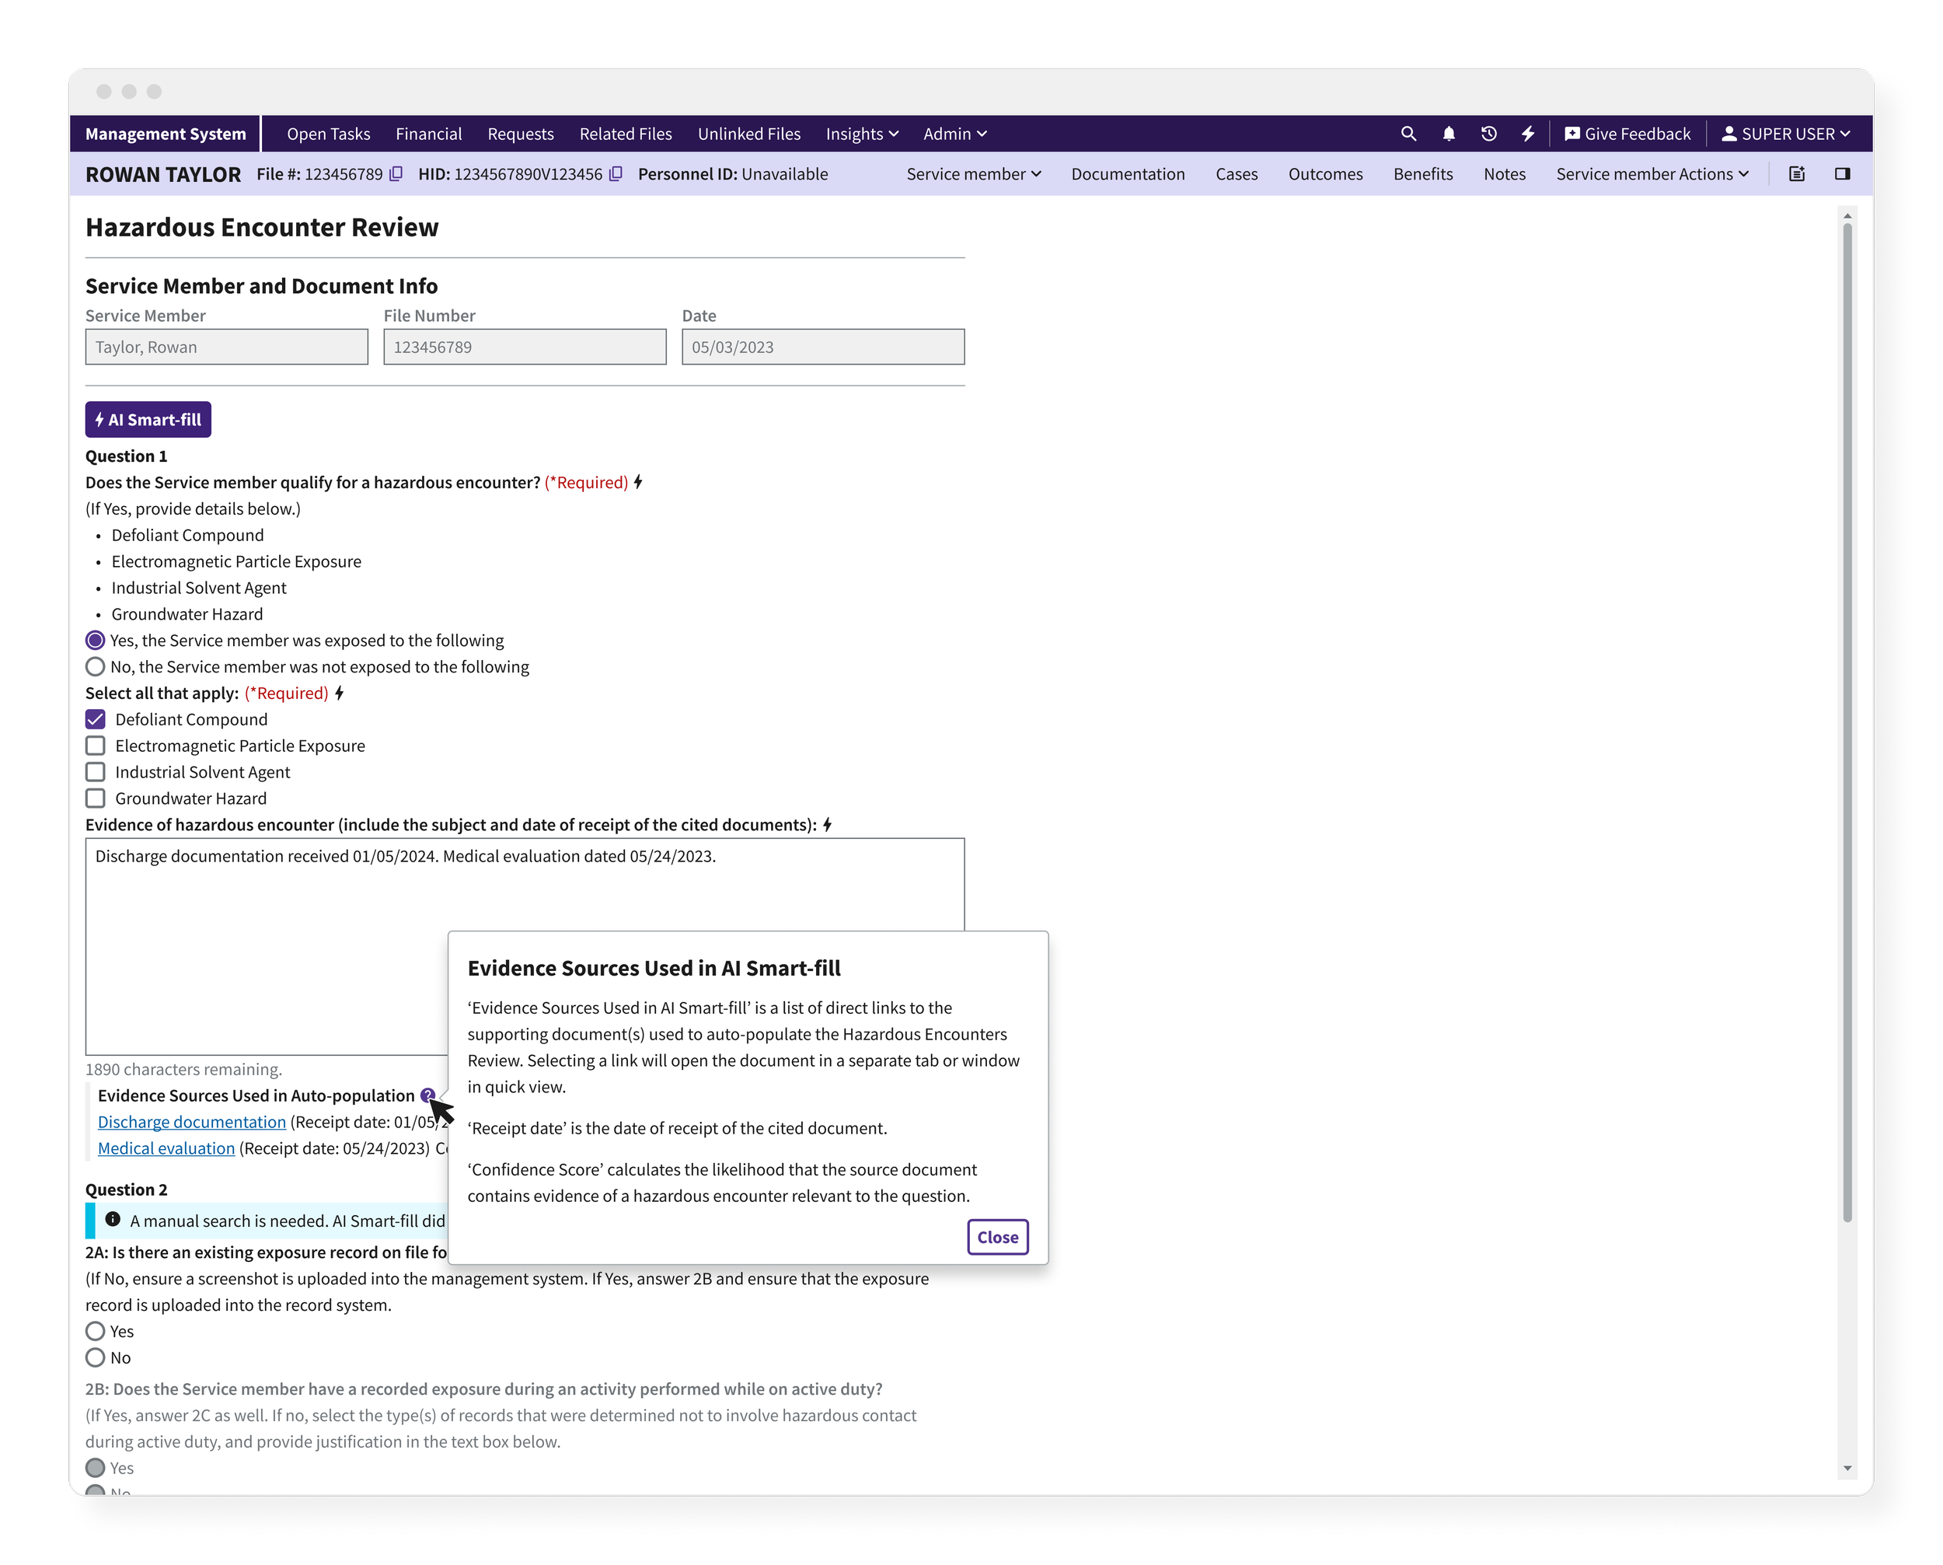Open Requests in the top navigation
1943x1565 pixels.
pyautogui.click(x=520, y=134)
